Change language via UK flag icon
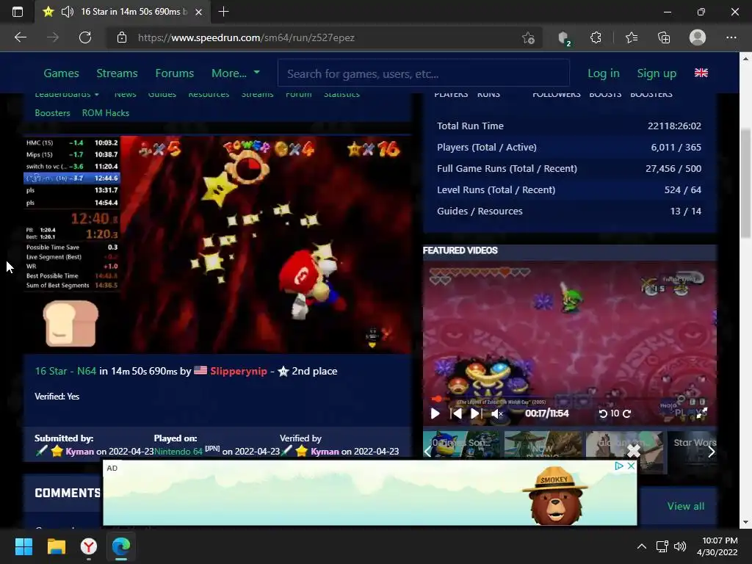Image resolution: width=752 pixels, height=564 pixels. click(701, 73)
